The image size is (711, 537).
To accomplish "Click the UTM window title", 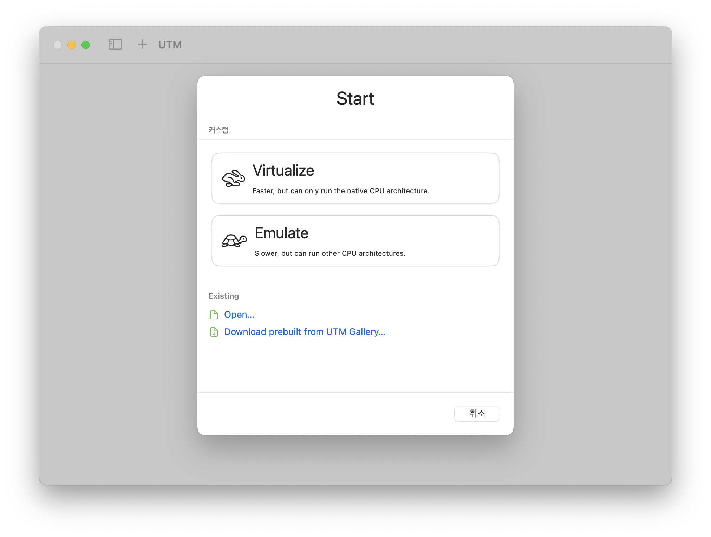I will click(170, 45).
